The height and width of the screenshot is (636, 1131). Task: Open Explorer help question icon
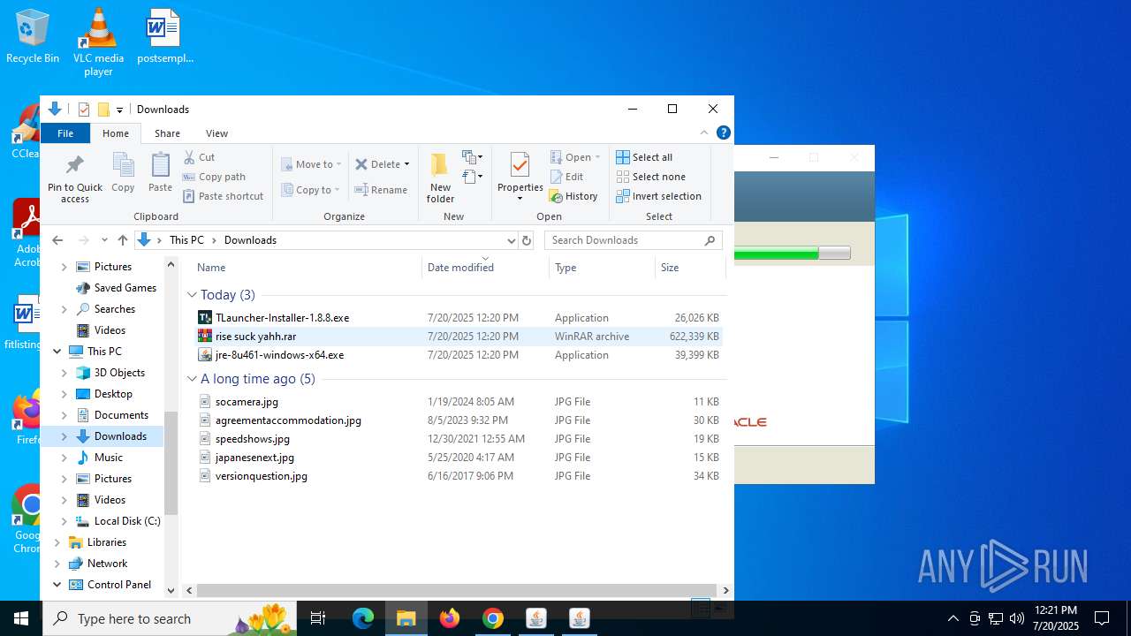pyautogui.click(x=723, y=132)
